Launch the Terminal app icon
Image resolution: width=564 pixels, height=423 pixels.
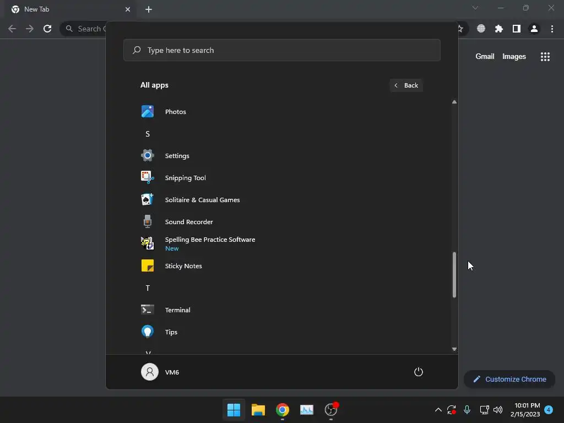(x=148, y=310)
